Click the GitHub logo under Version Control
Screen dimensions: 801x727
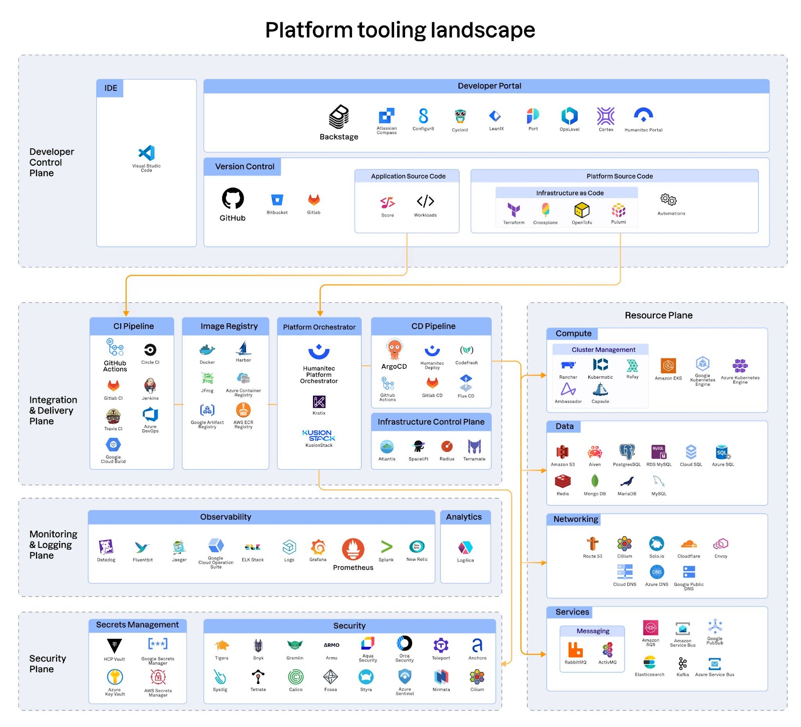(x=233, y=199)
